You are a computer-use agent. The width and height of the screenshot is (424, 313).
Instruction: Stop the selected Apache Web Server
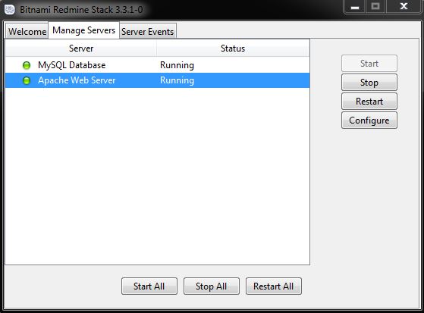(x=369, y=83)
